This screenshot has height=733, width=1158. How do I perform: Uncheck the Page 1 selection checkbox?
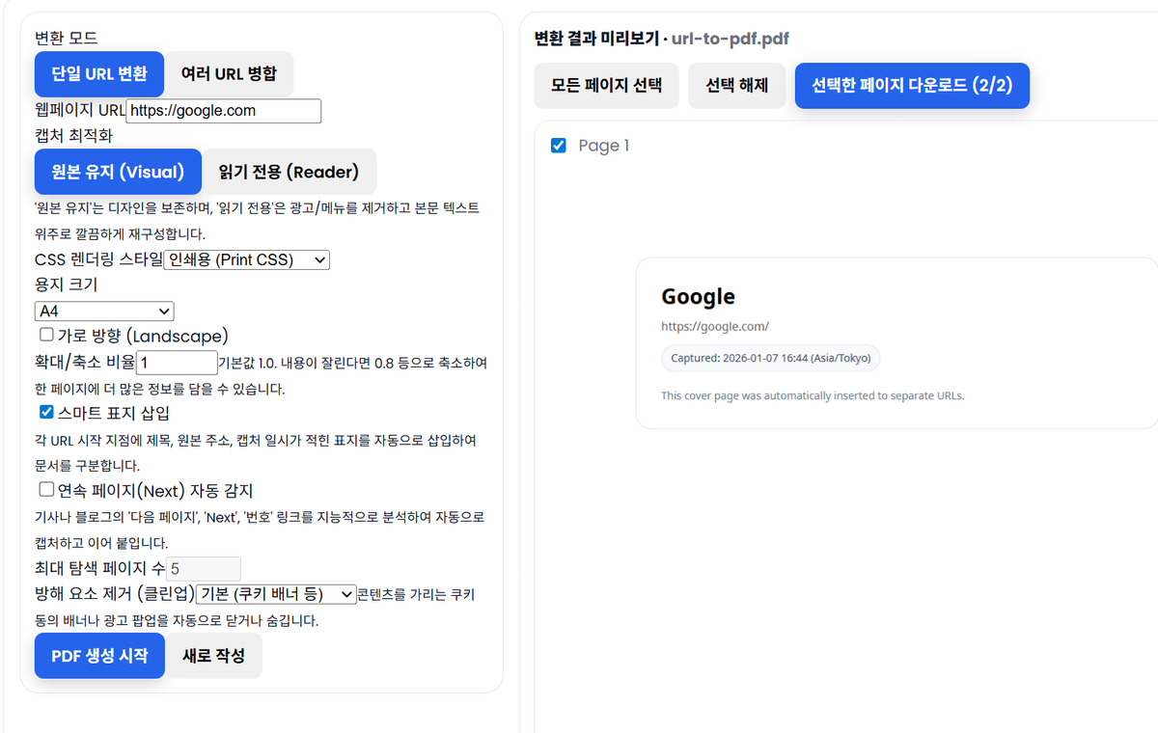[558, 146]
